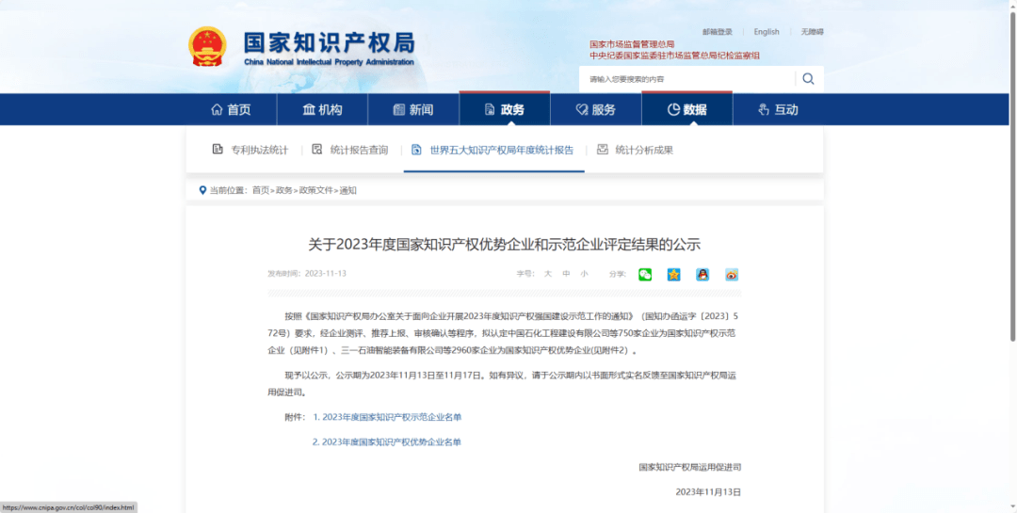
Task: Open the 中央纪委国家监委驻市场监管总局纪检监察组 link
Action: pos(674,56)
